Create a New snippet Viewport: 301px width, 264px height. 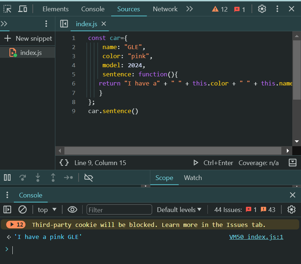[x=28, y=38]
